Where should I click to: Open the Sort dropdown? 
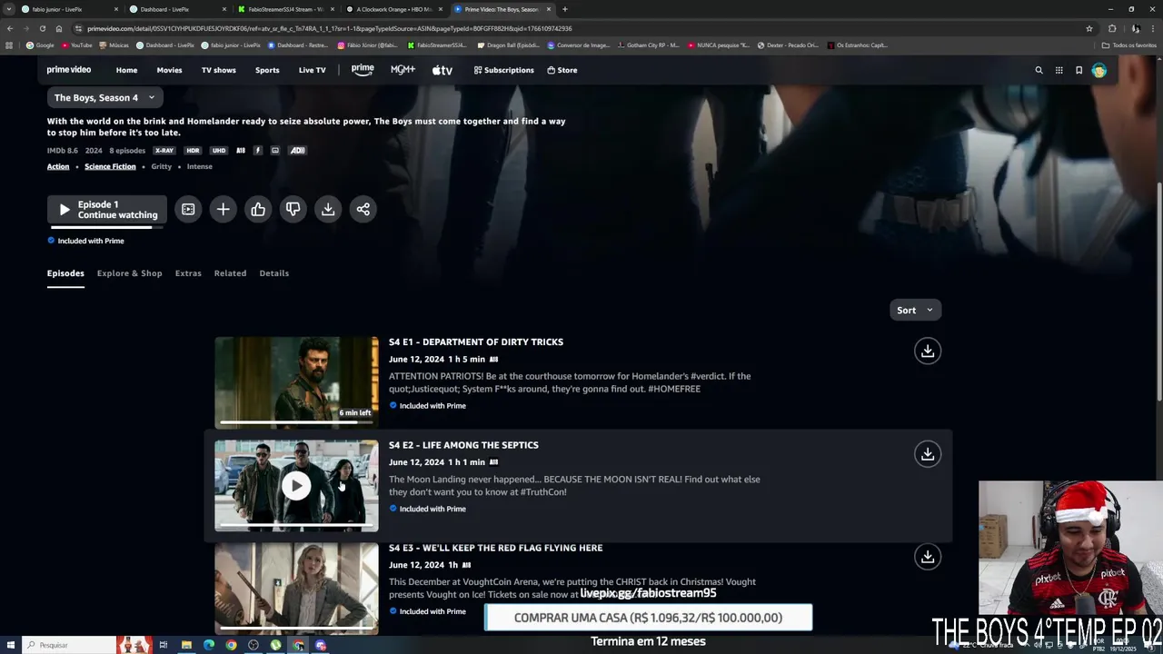[x=915, y=311]
